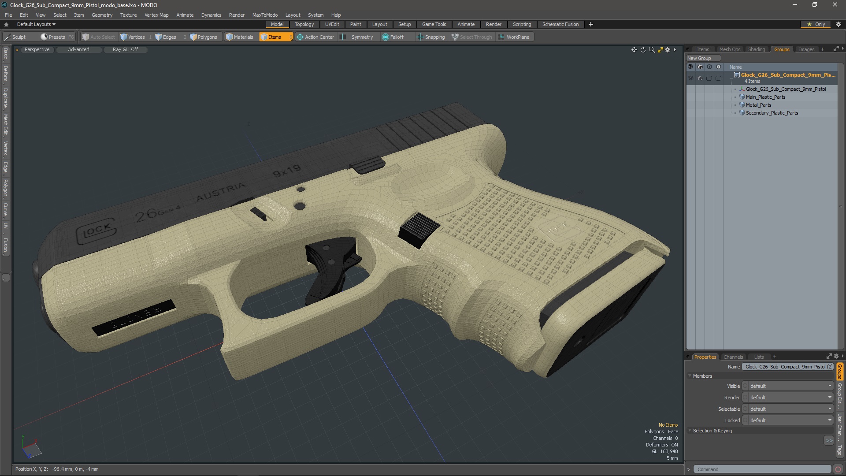Open the Mesh Edit sidebar tab

pos(5,125)
